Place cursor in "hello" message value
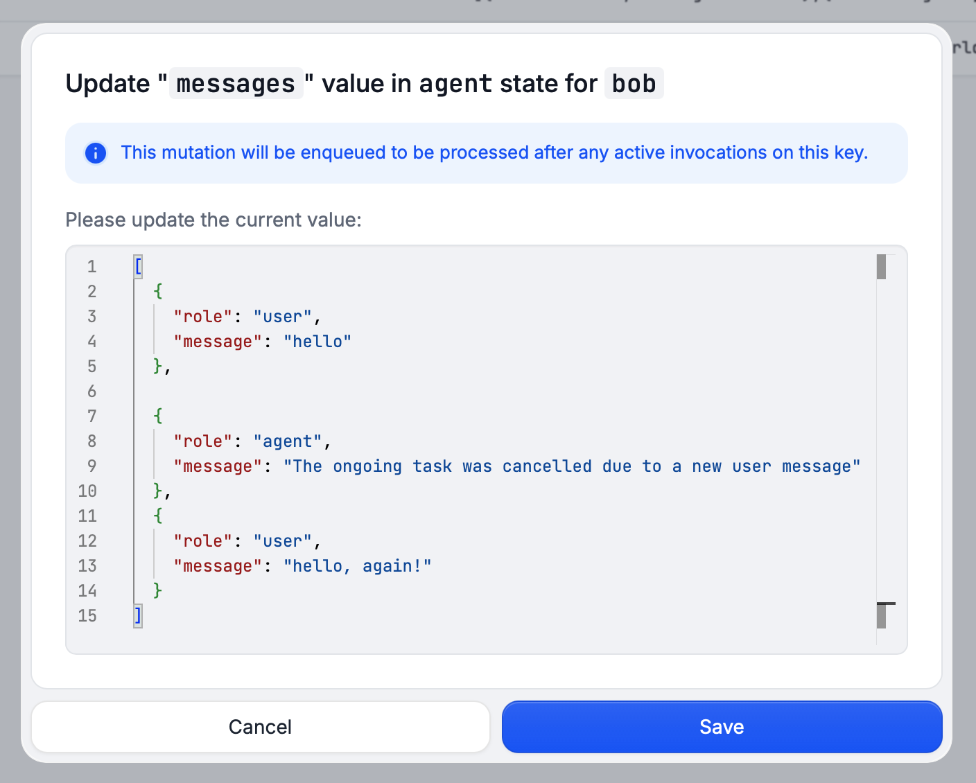 317,342
